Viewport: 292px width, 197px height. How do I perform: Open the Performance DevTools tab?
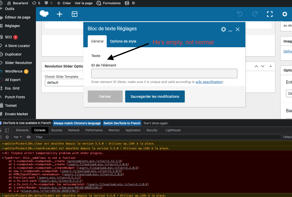(94, 130)
